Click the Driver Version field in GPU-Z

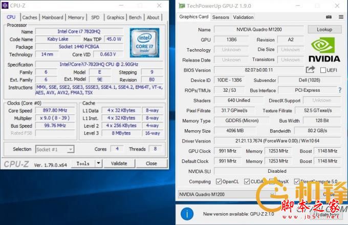(x=277, y=141)
